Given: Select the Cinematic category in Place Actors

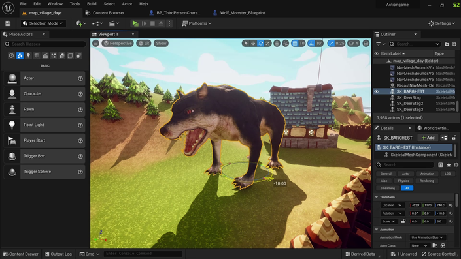Looking at the screenshot, I should tap(45, 55).
